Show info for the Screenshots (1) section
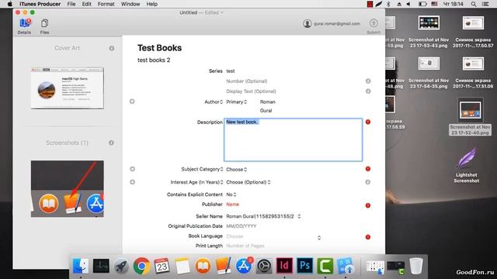This screenshot has height=279, width=497. pos(111,143)
